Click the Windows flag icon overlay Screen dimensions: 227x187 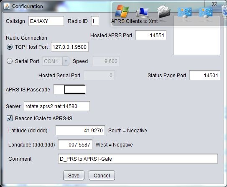[122, 11]
